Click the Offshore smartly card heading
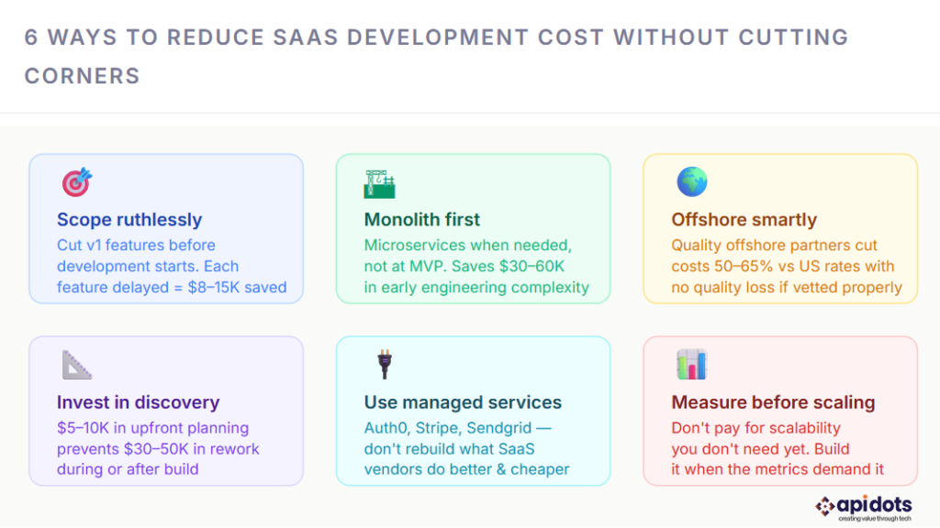 (744, 220)
